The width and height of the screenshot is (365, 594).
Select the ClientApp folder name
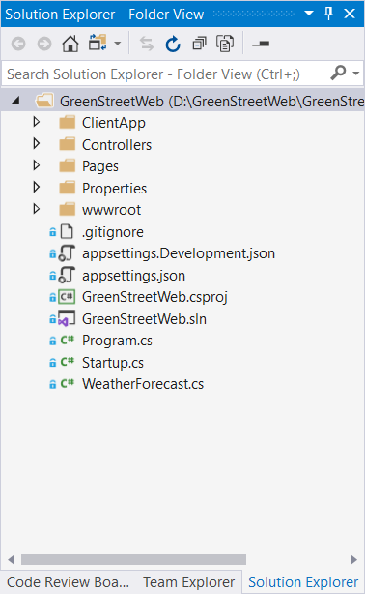point(114,123)
